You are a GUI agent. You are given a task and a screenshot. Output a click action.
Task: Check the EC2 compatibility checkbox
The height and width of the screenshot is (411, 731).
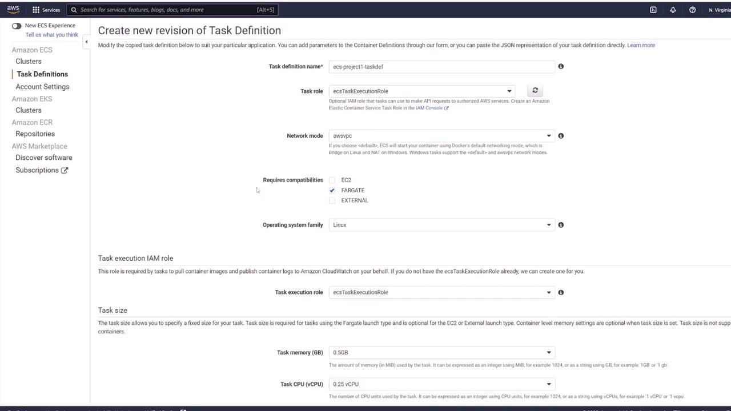coord(332,180)
